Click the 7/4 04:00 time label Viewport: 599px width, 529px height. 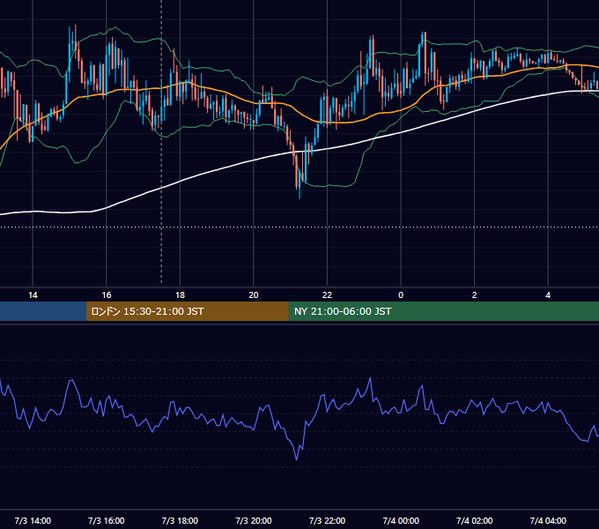(548, 520)
